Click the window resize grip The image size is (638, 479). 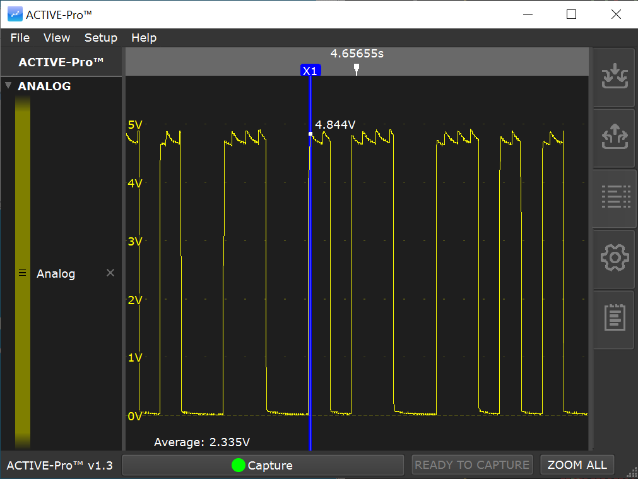tap(633, 474)
